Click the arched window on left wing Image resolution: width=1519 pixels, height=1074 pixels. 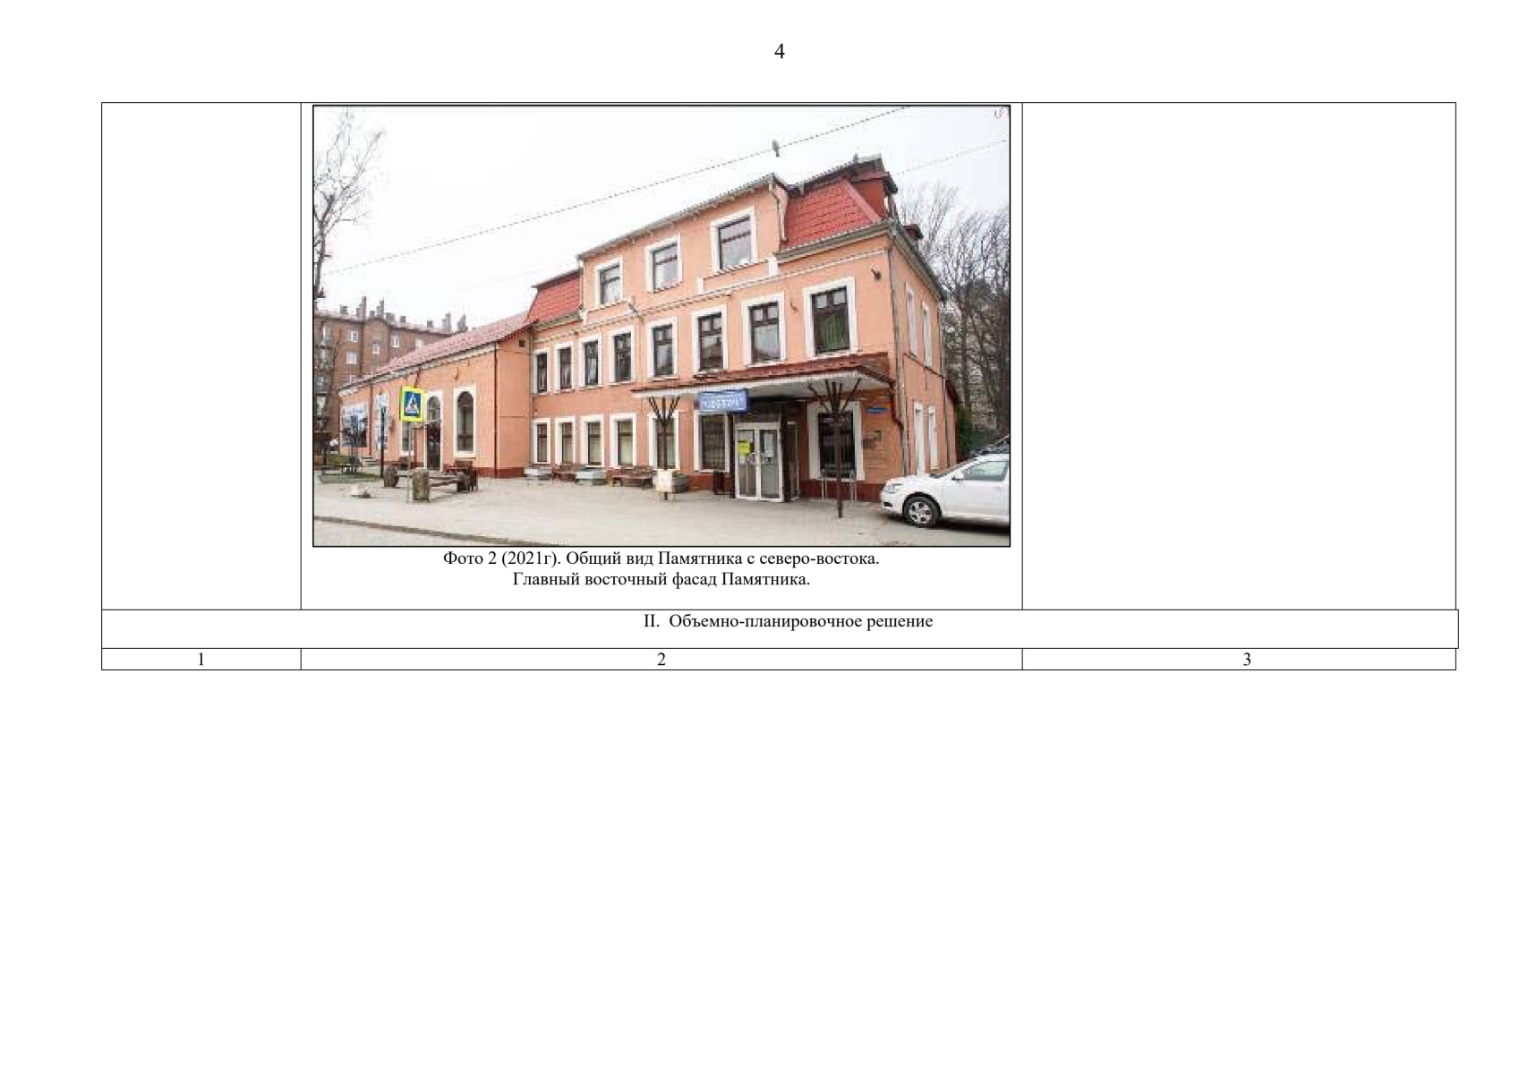(465, 422)
